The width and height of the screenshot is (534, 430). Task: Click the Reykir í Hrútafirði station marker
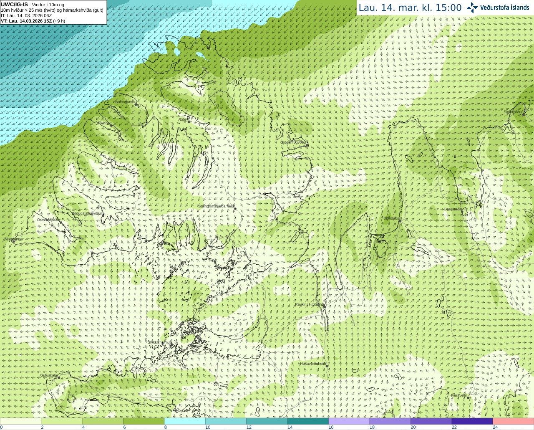click(x=324, y=307)
